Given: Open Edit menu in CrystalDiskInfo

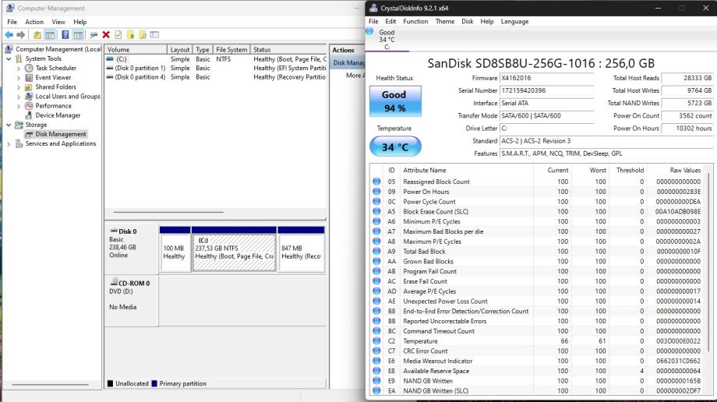Looking at the screenshot, I should (390, 21).
